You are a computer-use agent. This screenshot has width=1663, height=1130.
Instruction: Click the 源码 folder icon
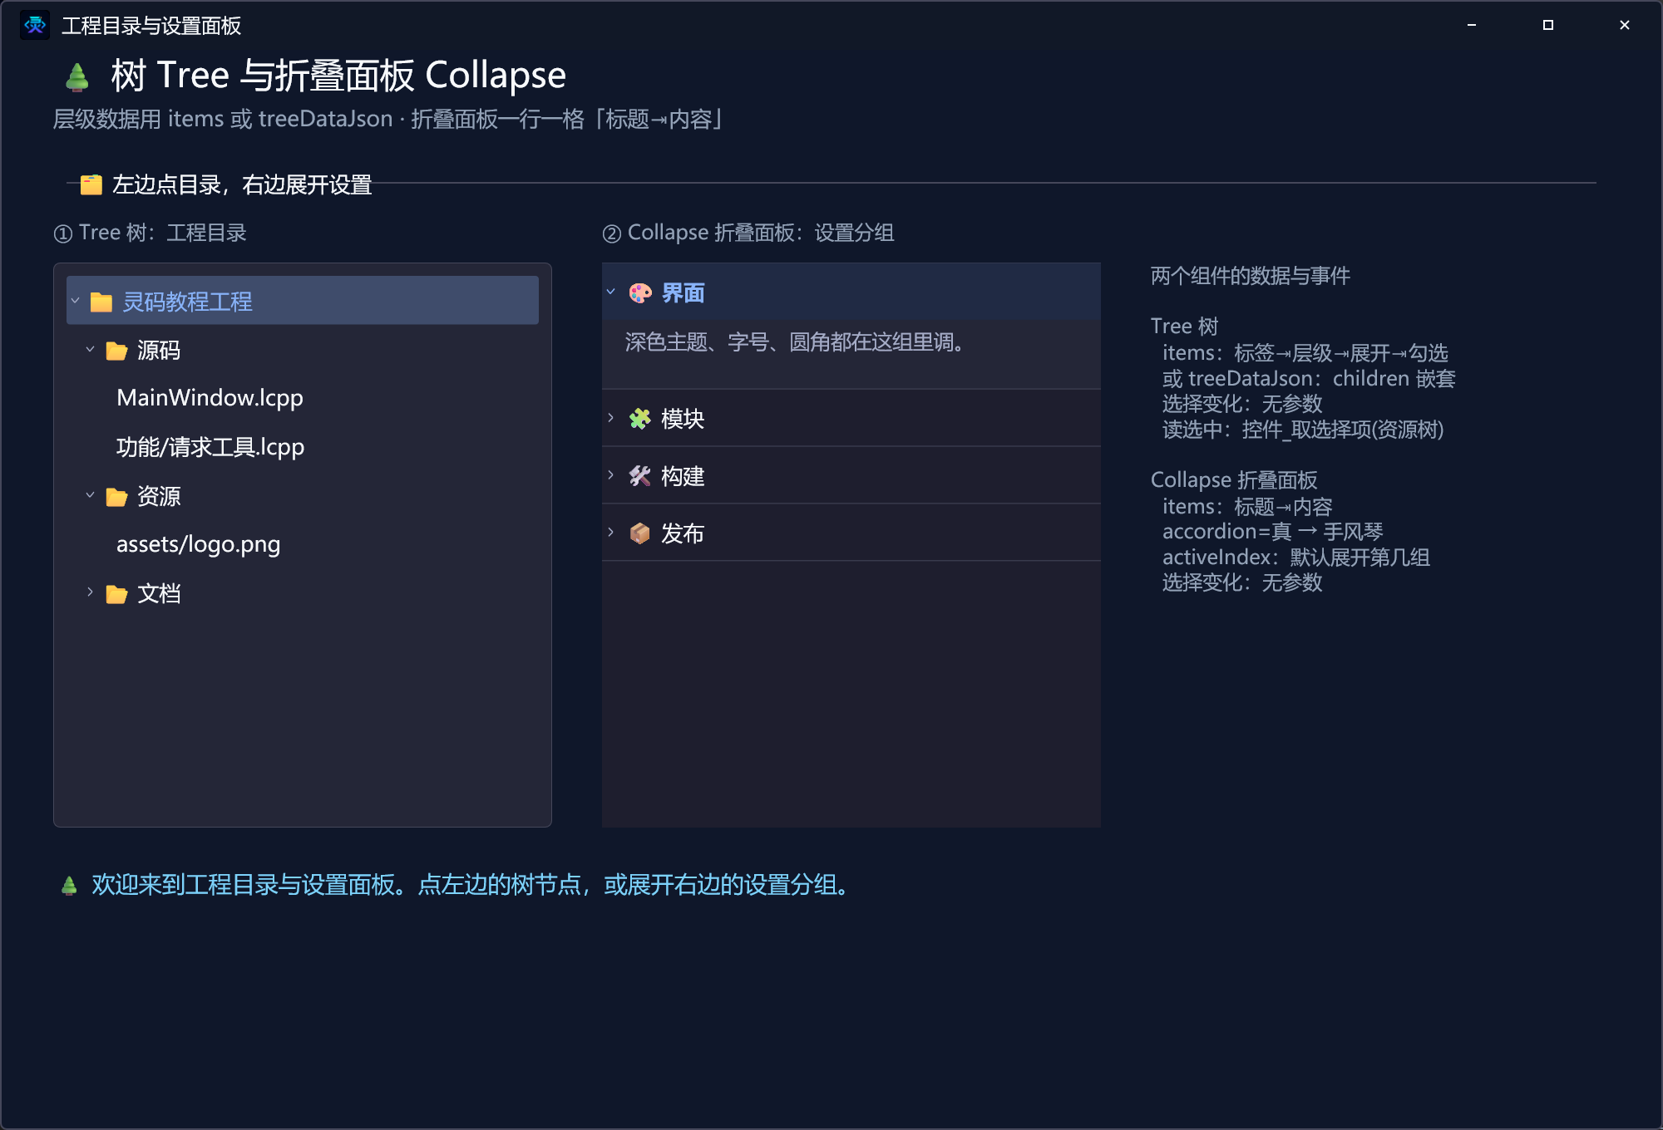[117, 351]
